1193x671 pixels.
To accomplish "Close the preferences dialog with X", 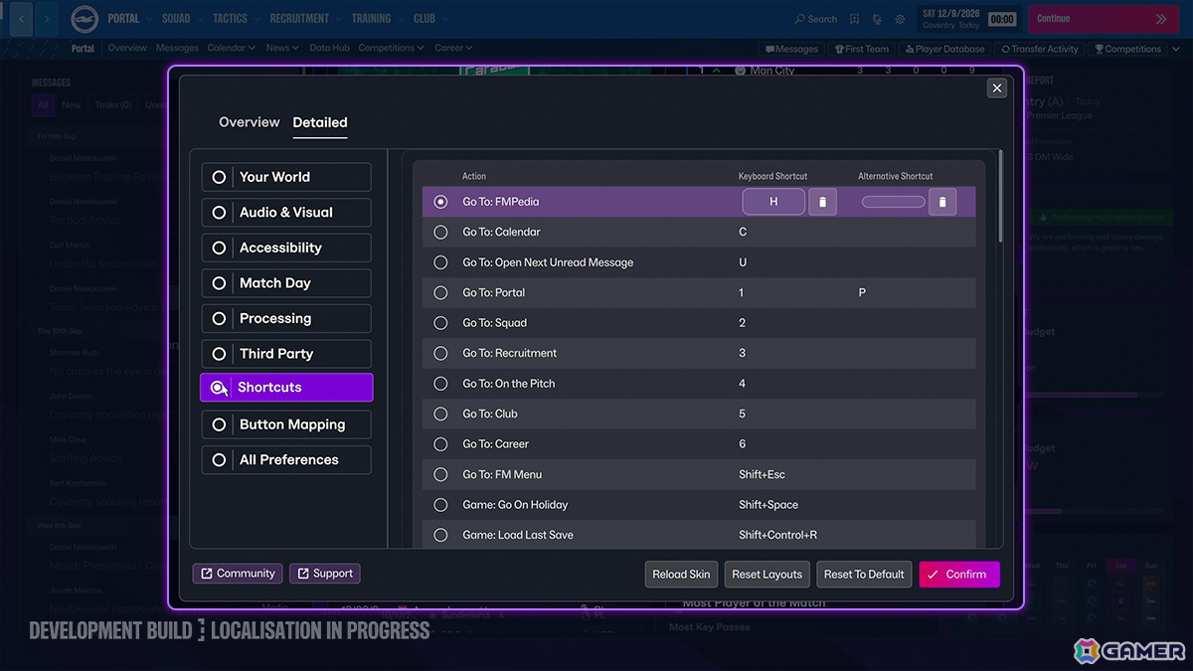I will (x=996, y=88).
